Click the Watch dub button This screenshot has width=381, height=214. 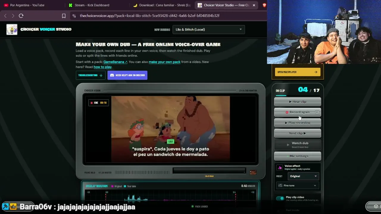(x=298, y=144)
